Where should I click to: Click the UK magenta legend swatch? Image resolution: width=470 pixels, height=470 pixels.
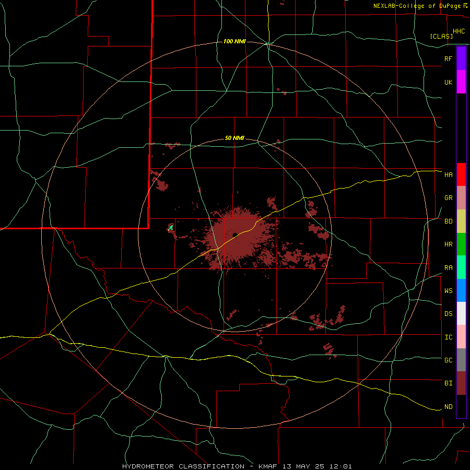tap(461, 82)
